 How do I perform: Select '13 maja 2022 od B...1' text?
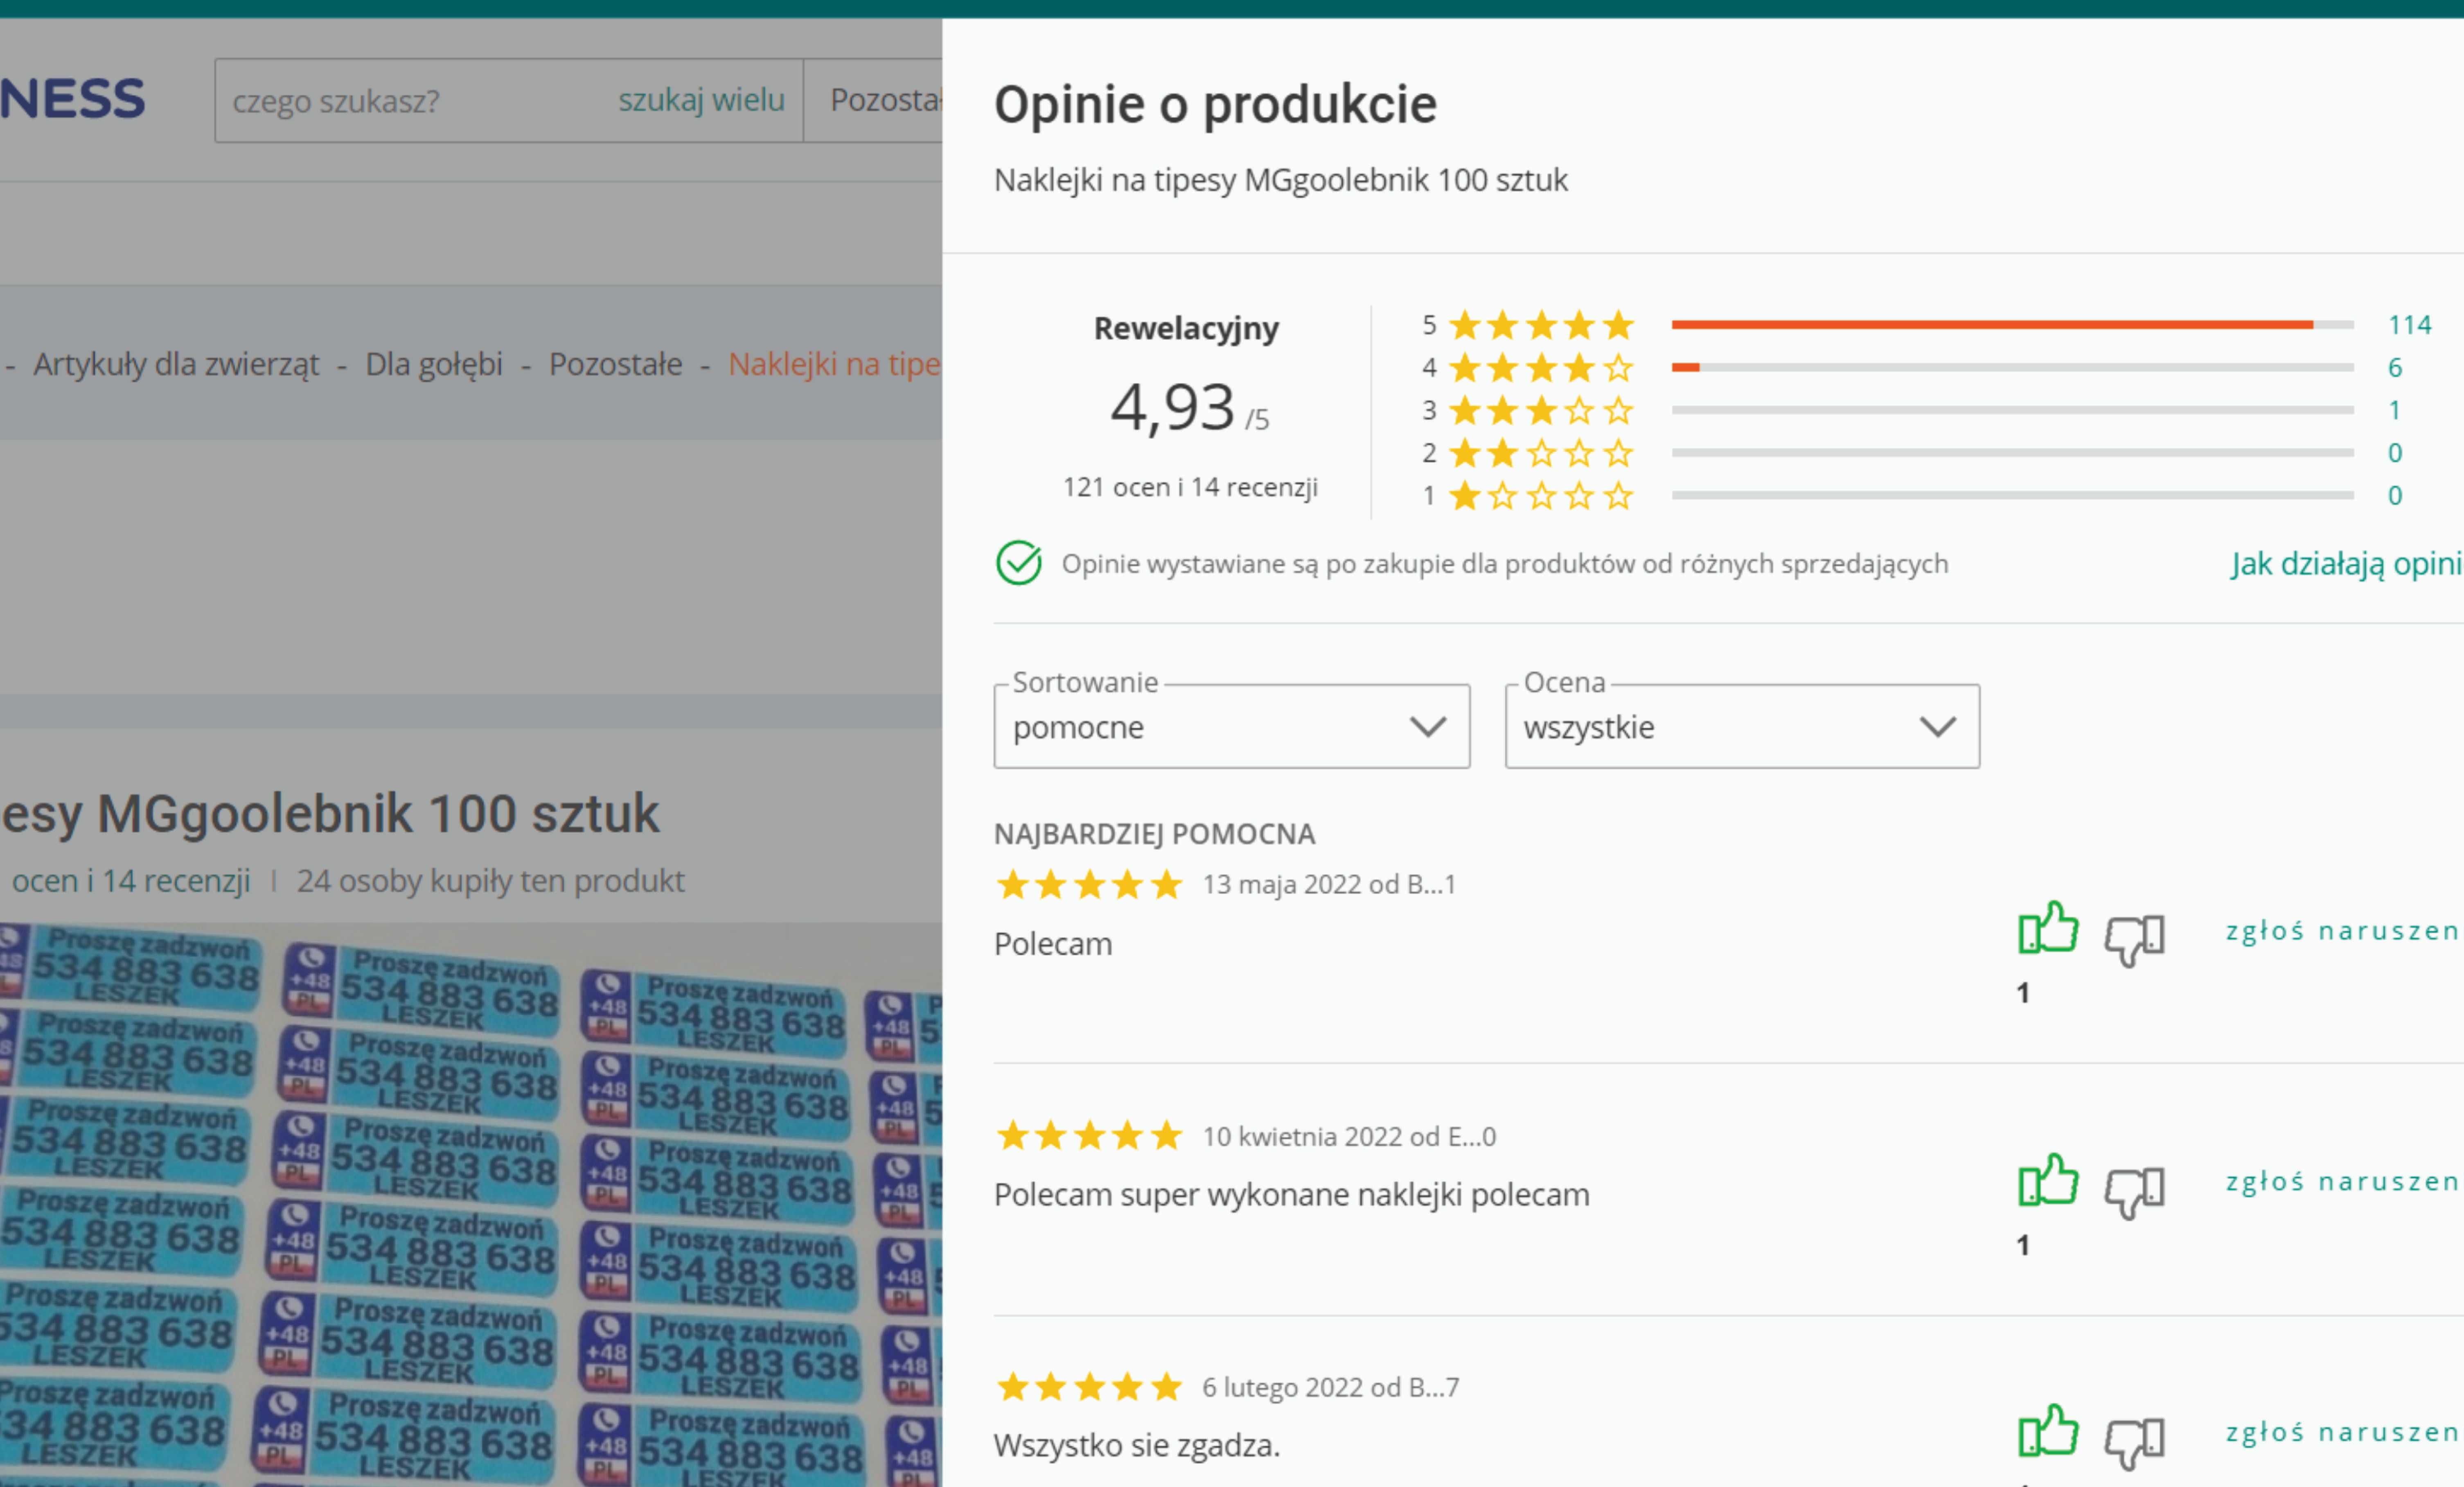[1329, 884]
